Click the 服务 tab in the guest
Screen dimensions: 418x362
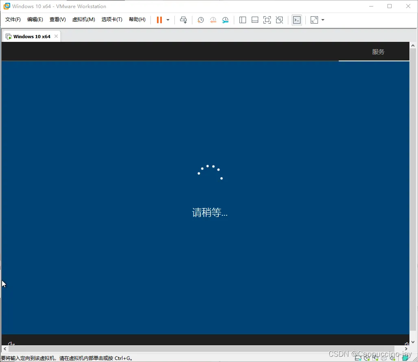pos(378,52)
